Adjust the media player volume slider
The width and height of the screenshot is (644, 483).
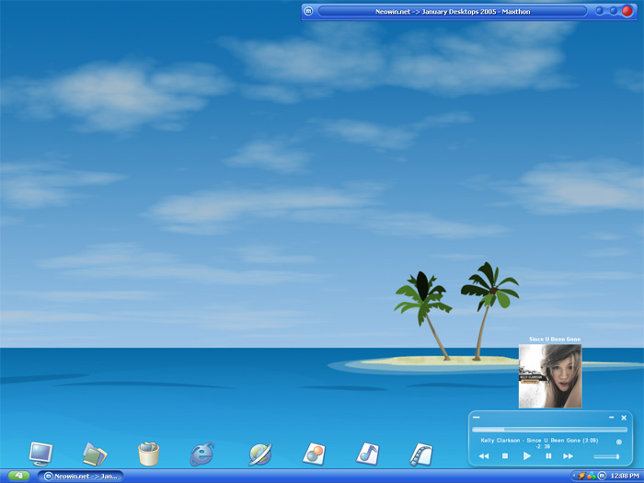606,456
